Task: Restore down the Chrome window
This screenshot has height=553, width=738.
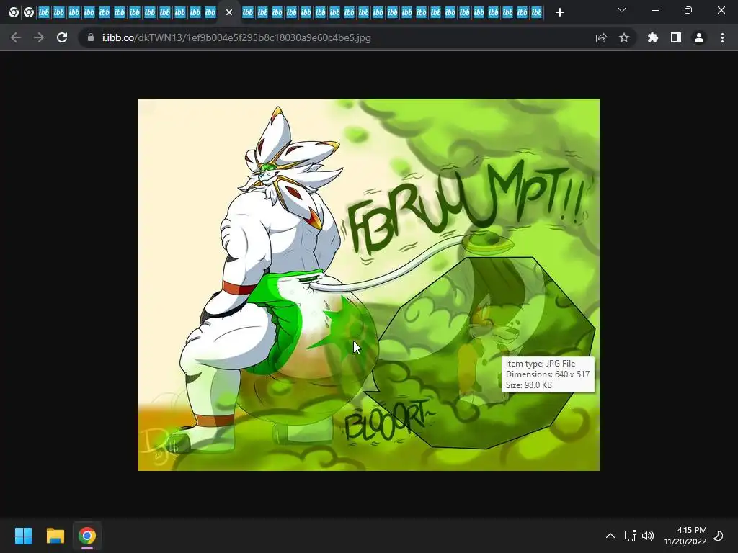Action: pyautogui.click(x=688, y=10)
